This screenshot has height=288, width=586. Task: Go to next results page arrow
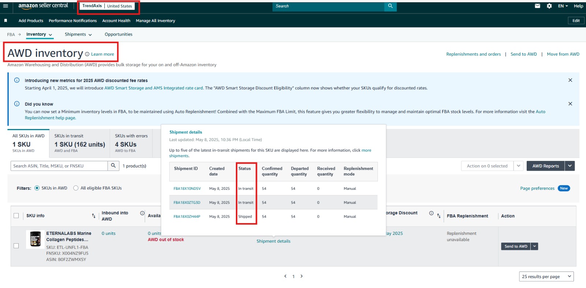point(301,276)
